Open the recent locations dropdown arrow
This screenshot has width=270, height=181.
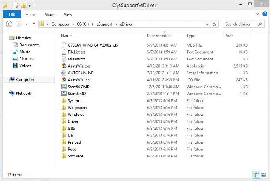[26, 24]
